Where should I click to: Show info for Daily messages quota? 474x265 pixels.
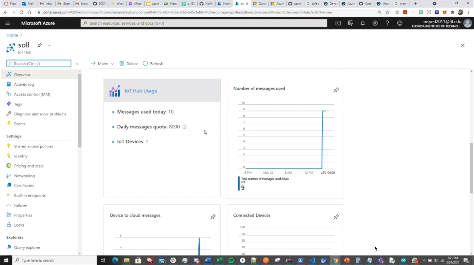point(184,127)
